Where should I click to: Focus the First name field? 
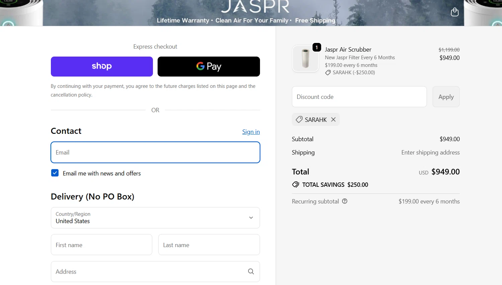(101, 245)
